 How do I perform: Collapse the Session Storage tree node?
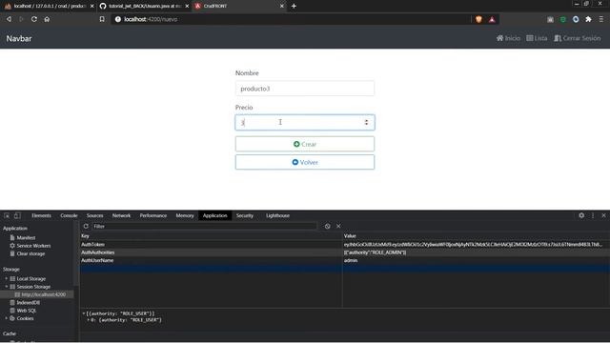(x=7, y=287)
